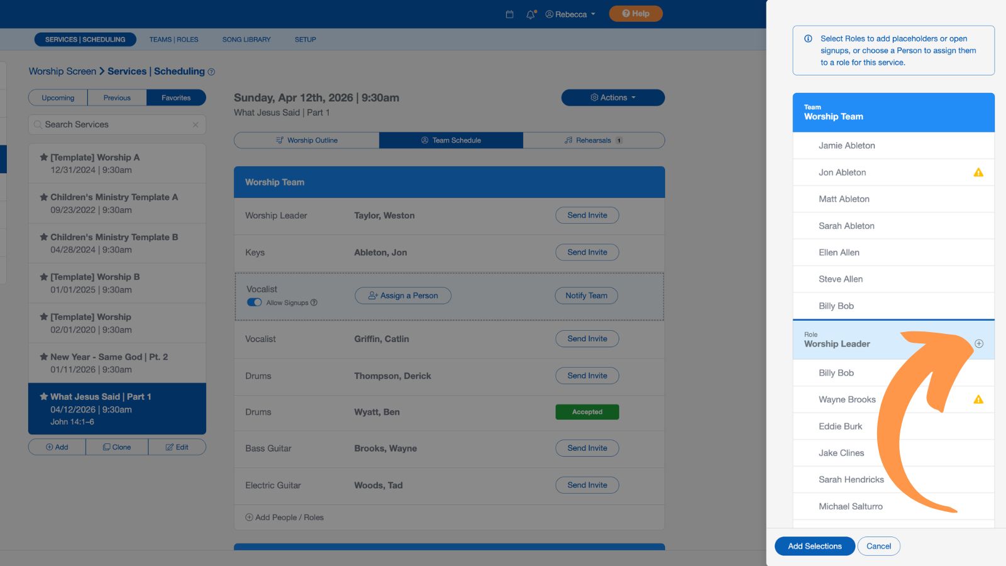Select the Previous services tab
Image resolution: width=1006 pixels, height=566 pixels.
[116, 97]
